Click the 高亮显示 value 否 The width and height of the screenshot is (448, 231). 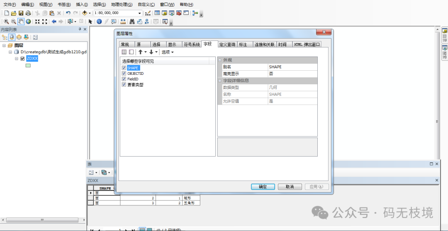tap(292, 74)
